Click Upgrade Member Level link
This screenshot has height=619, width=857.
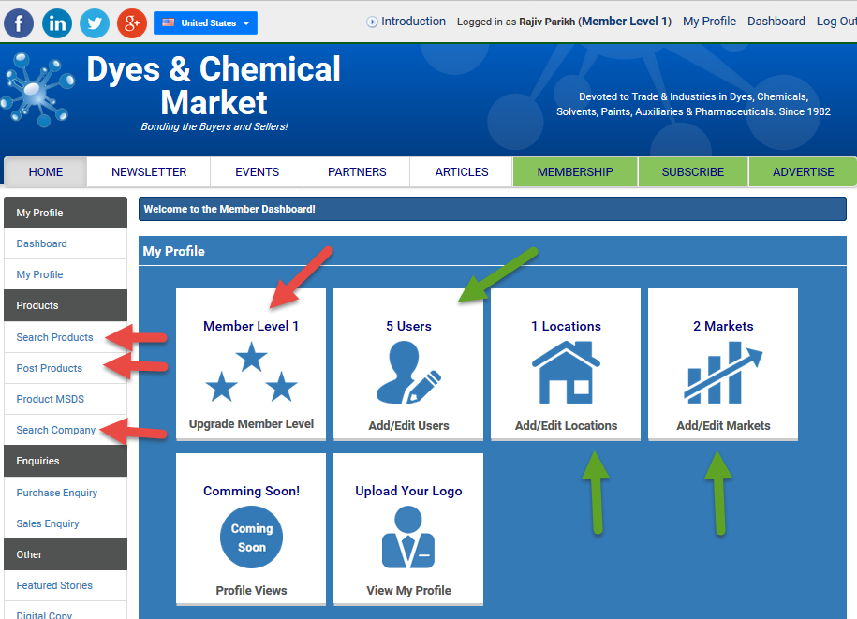(251, 424)
